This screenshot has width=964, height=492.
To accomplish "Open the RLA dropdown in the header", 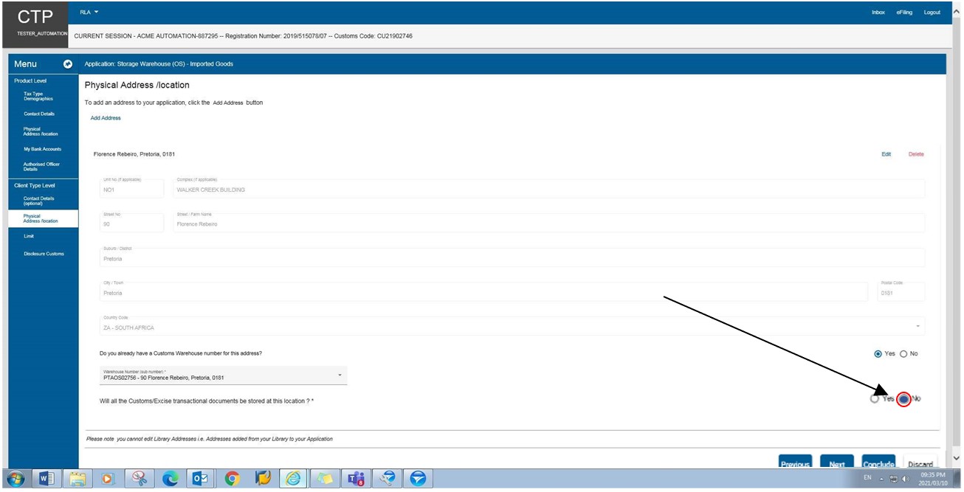I will pyautogui.click(x=89, y=13).
